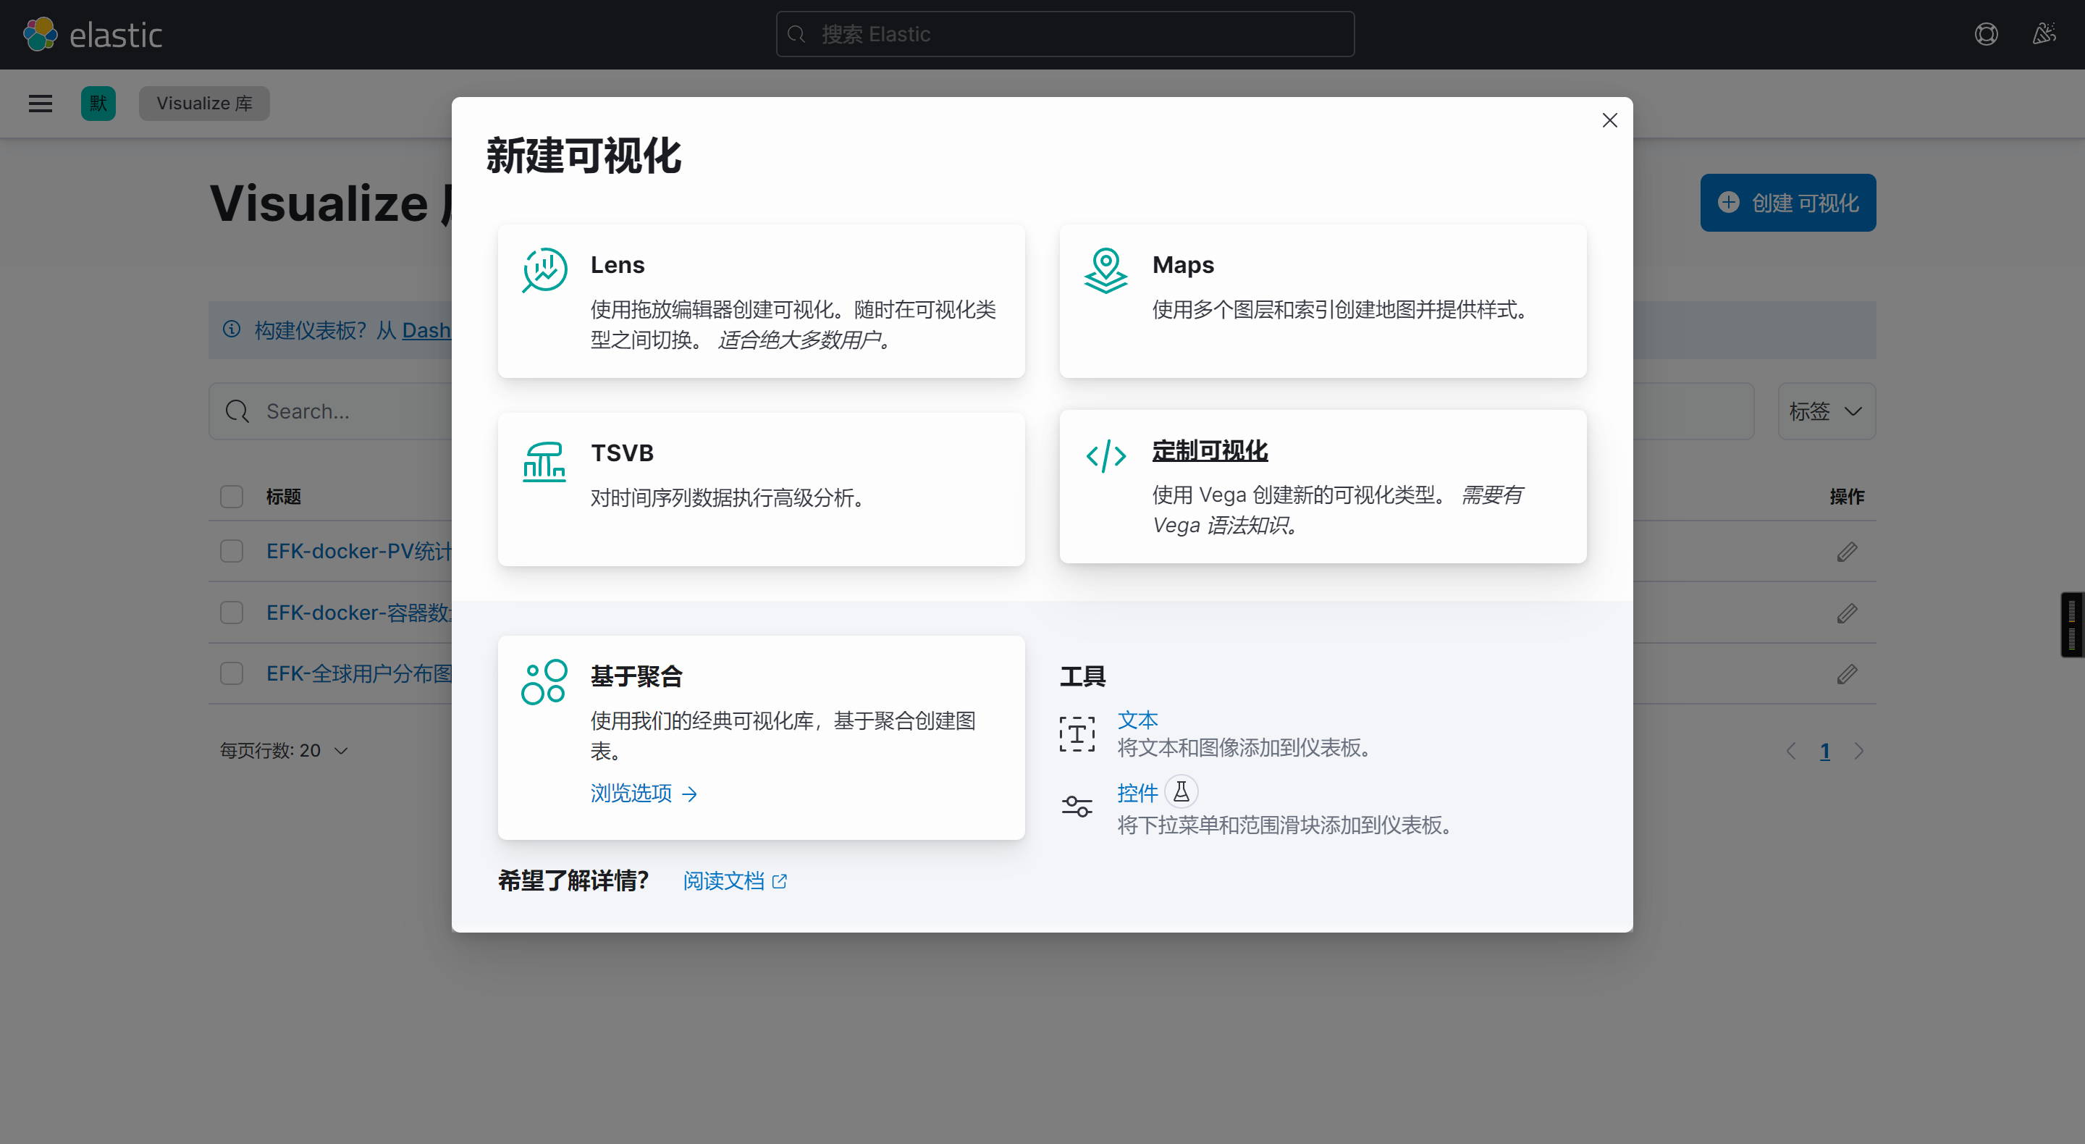Image resolution: width=2085 pixels, height=1144 pixels.
Task: Click the info icon in Dashboard callout
Action: tap(232, 329)
